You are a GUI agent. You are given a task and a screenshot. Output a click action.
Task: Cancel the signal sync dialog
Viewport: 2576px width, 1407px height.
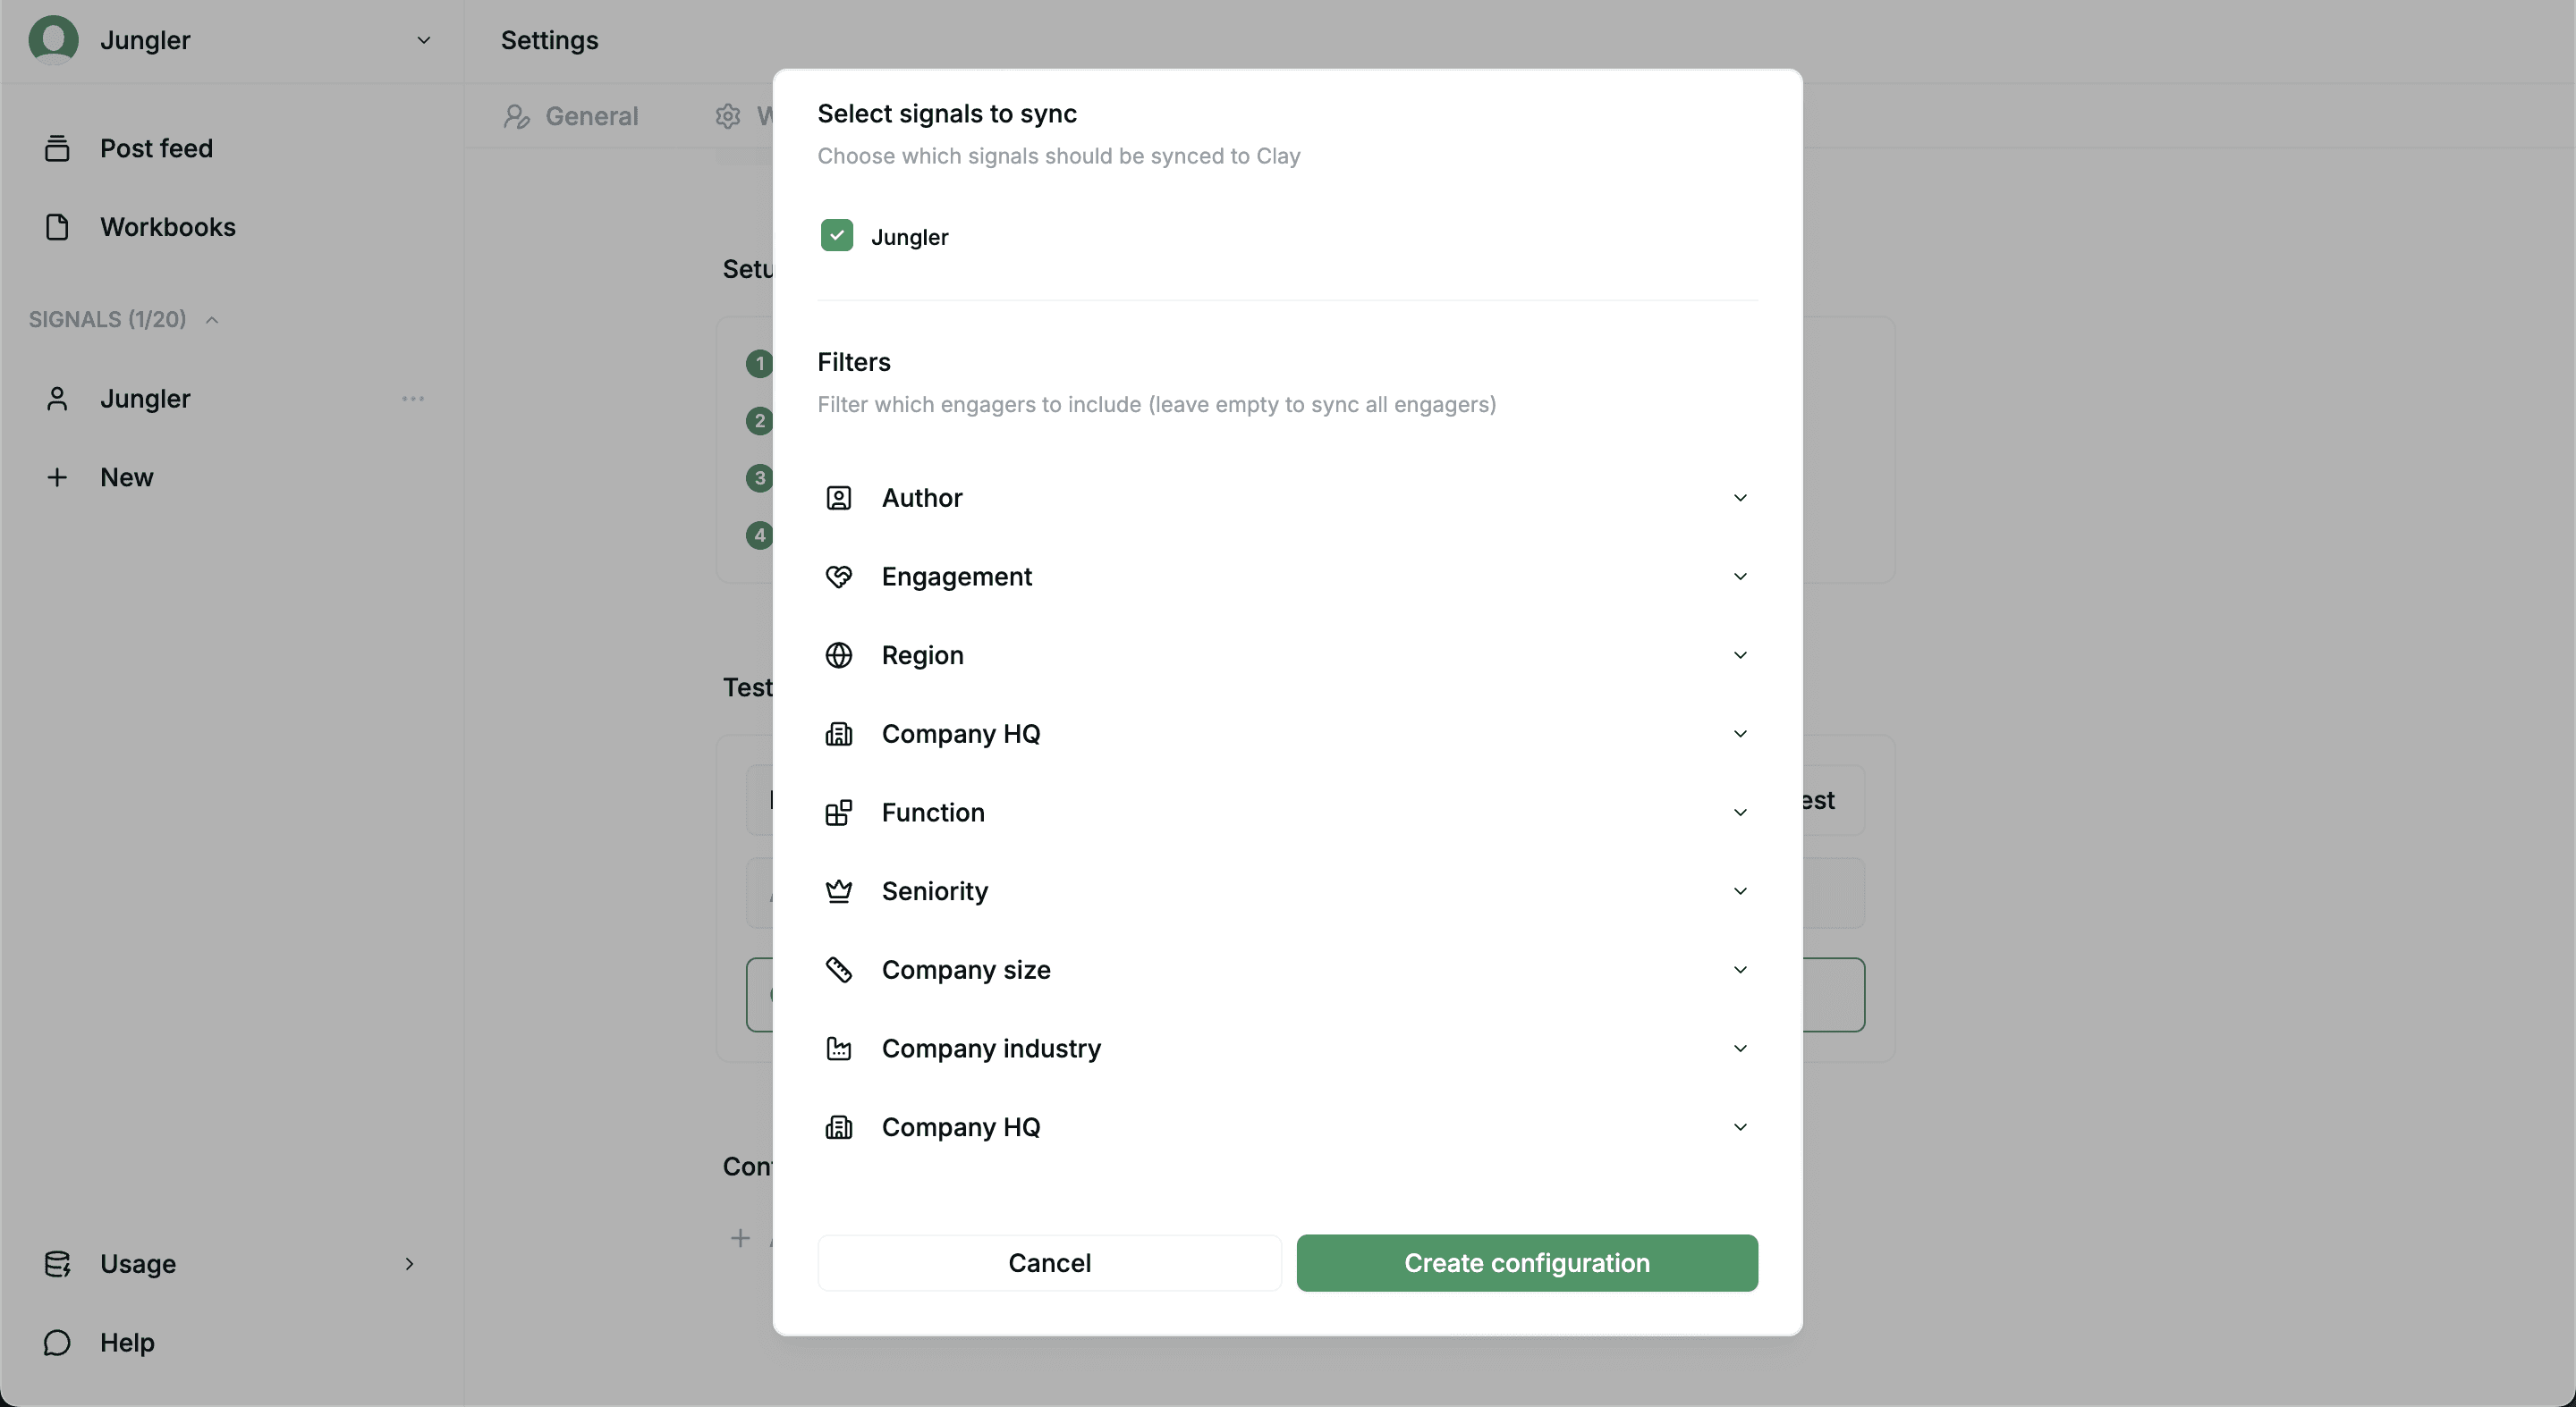click(1048, 1262)
